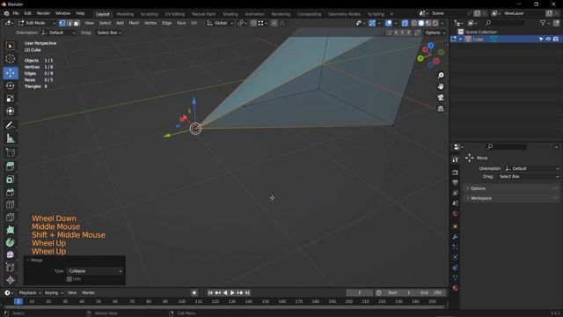This screenshot has width=563, height=317.
Task: Expand the Workspace panel in properties
Action: (x=512, y=198)
